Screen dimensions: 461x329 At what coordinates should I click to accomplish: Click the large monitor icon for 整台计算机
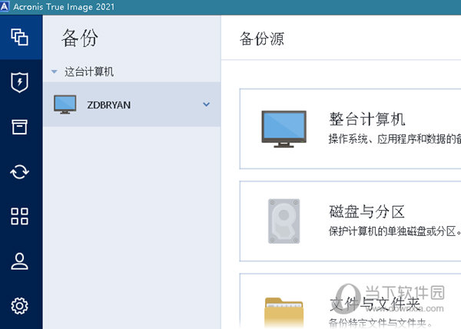[x=284, y=128]
